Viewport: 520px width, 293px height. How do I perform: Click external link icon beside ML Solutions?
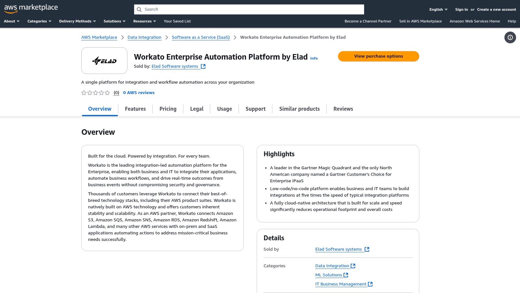(345, 274)
